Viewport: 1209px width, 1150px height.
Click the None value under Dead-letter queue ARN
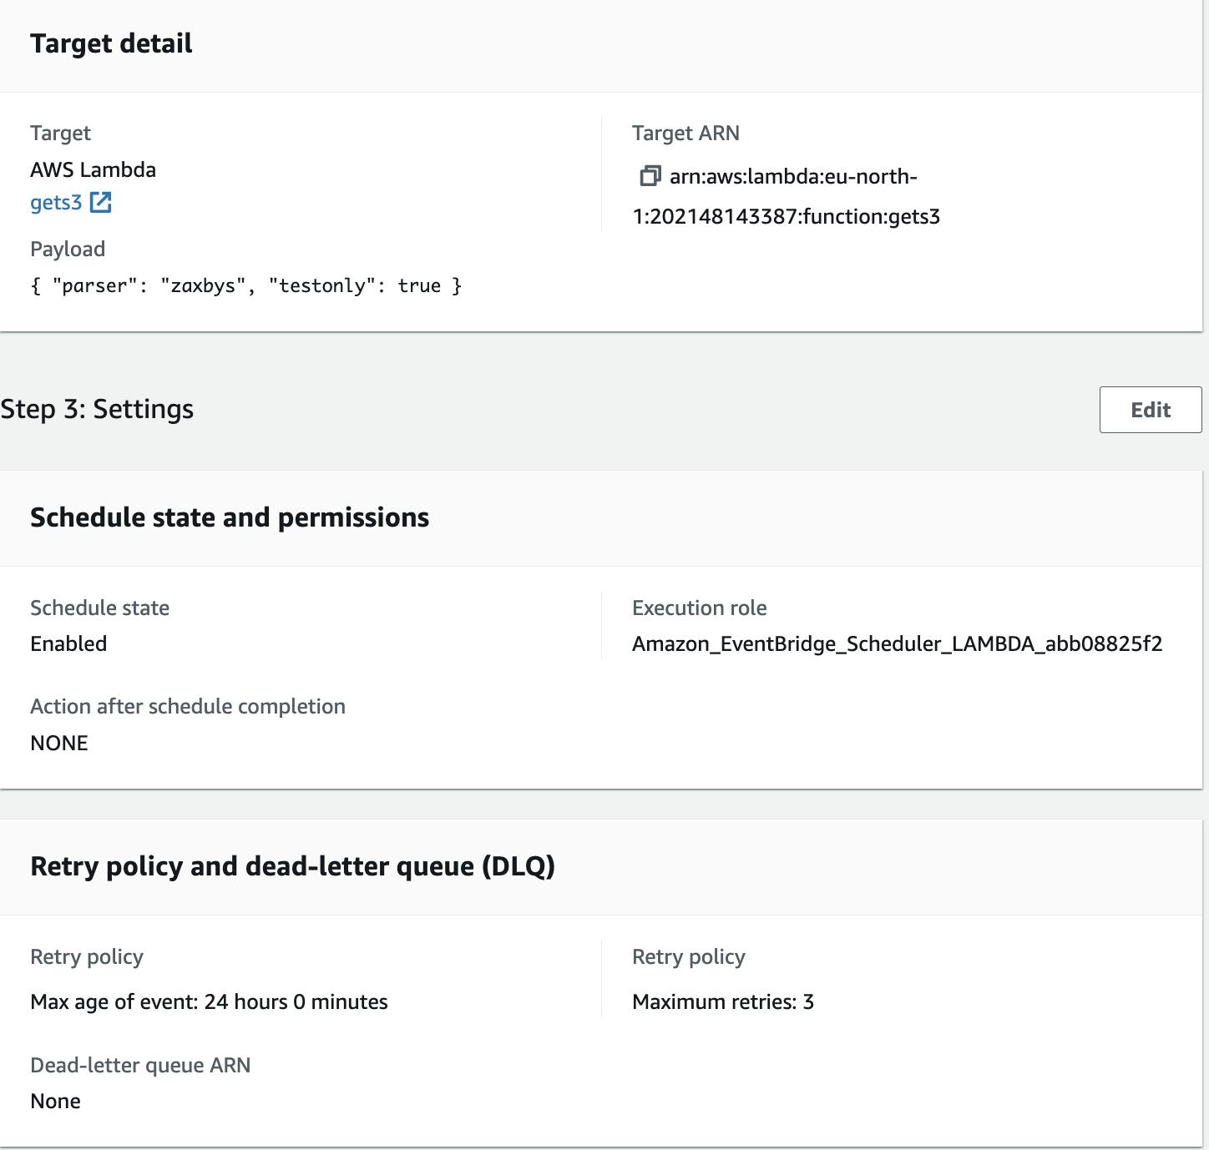55,1101
